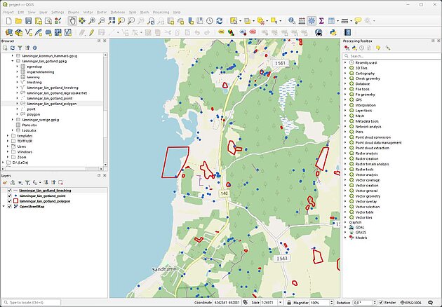Activate the Identify Features tool
Image resolution: width=442 pixels, height=307 pixels.
[x=292, y=20]
